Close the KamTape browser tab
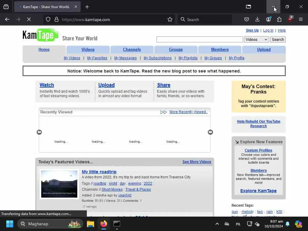This screenshot has height=231, width=308. pyautogui.click(x=76, y=7)
